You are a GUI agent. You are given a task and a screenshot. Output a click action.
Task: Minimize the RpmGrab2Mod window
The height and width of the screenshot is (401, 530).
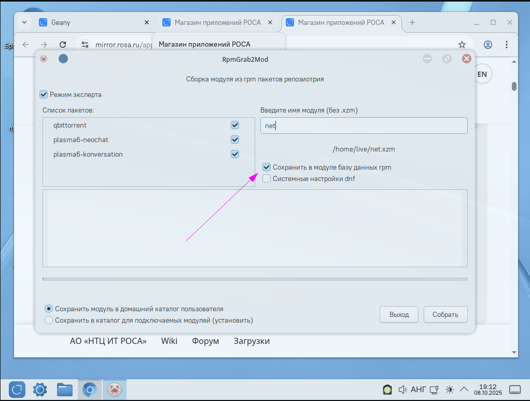427,59
